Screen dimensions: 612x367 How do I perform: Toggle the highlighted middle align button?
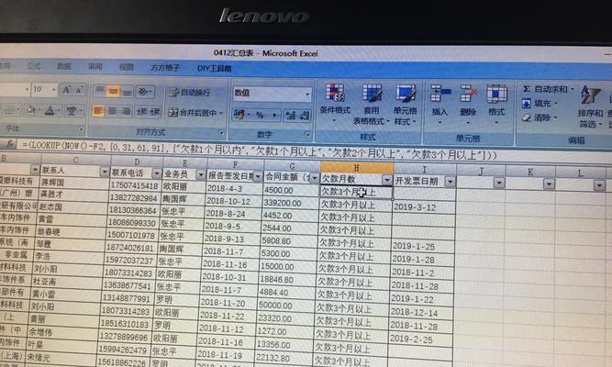(x=113, y=92)
